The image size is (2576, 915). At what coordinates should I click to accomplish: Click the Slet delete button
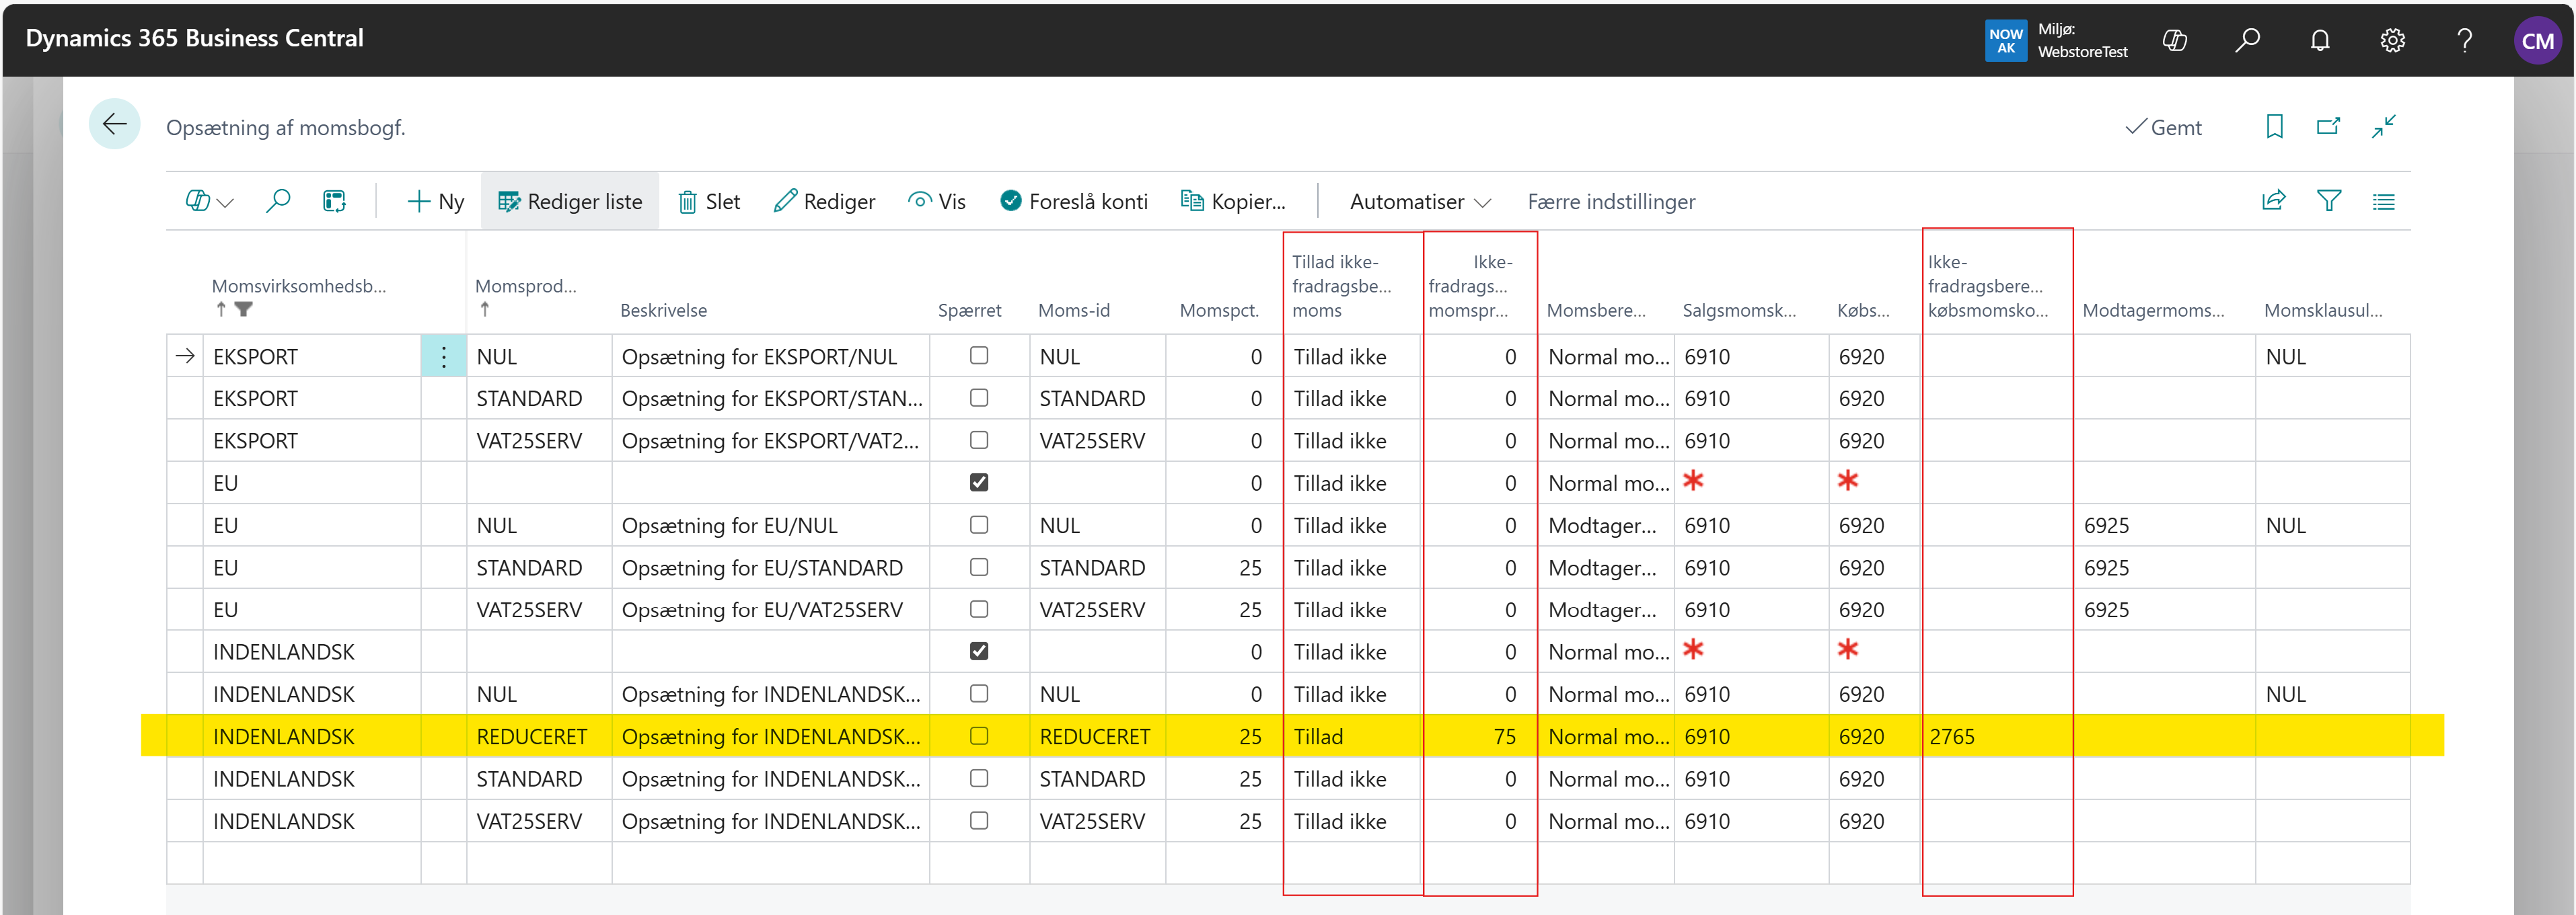pyautogui.click(x=709, y=202)
